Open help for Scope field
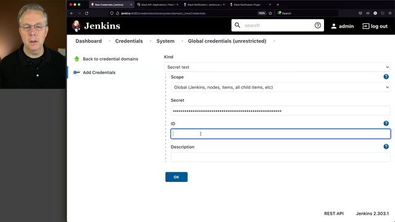Viewport: 395px width, 222px height. click(386, 76)
